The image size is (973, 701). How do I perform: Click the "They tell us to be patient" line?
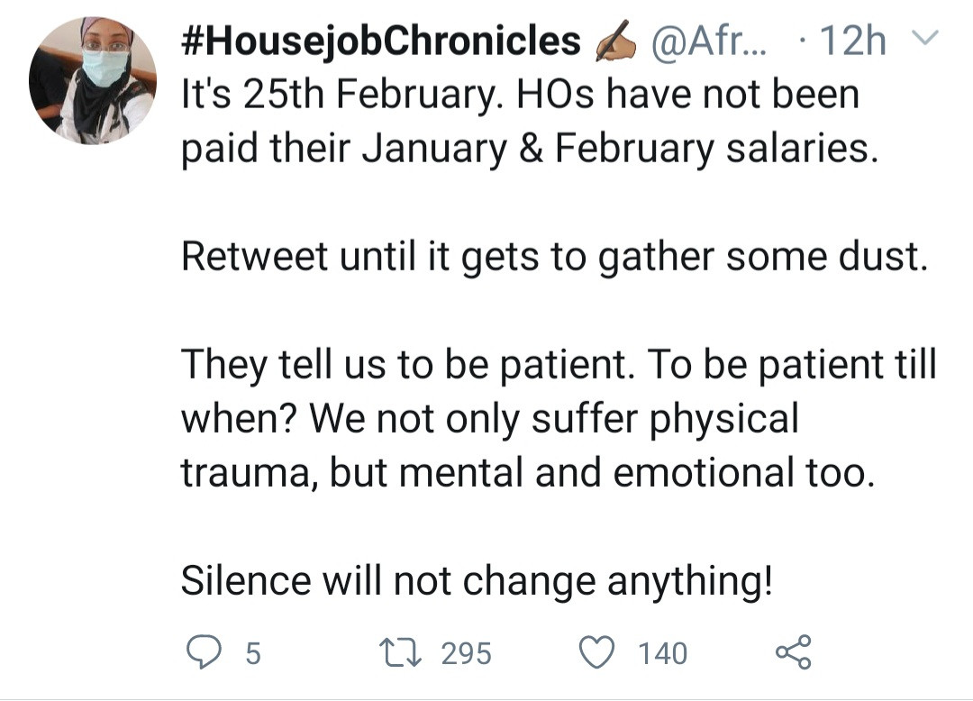coord(559,366)
